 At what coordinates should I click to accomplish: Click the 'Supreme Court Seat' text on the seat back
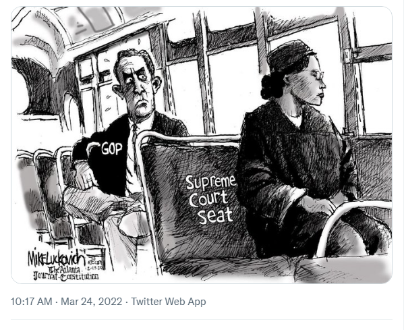211,200
